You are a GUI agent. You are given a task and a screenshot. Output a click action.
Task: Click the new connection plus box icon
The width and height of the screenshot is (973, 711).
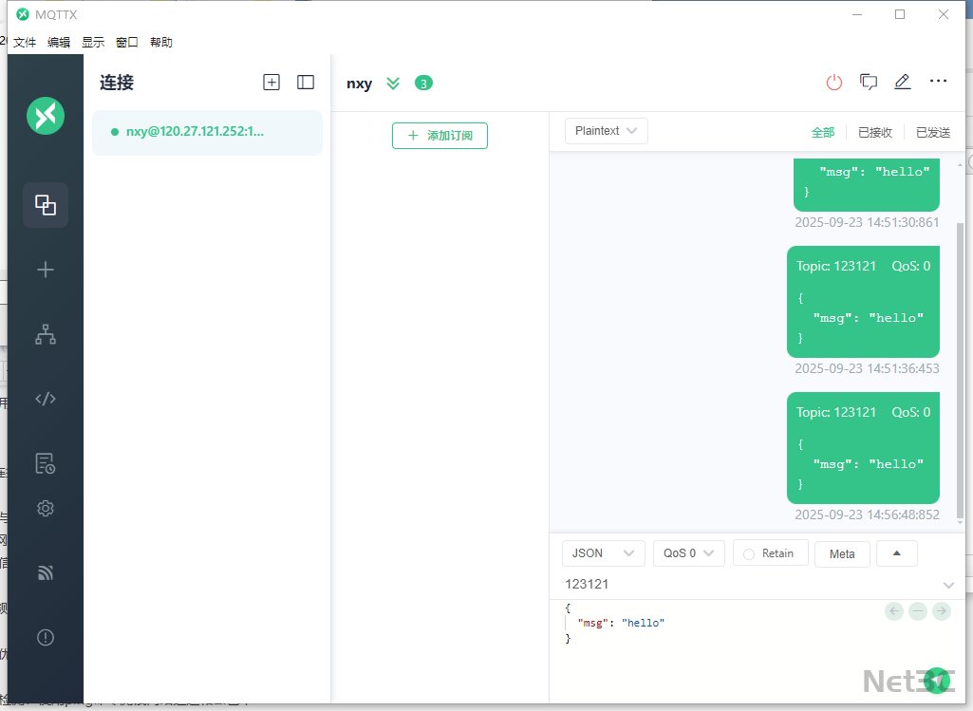(x=271, y=83)
